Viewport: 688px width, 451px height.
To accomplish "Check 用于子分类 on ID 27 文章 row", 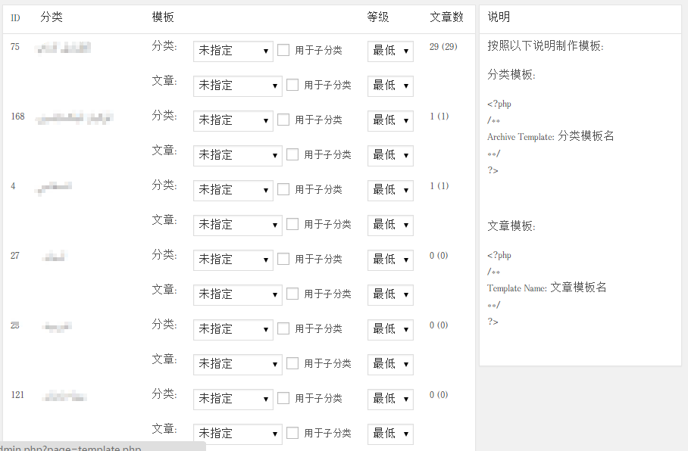I will 292,294.
